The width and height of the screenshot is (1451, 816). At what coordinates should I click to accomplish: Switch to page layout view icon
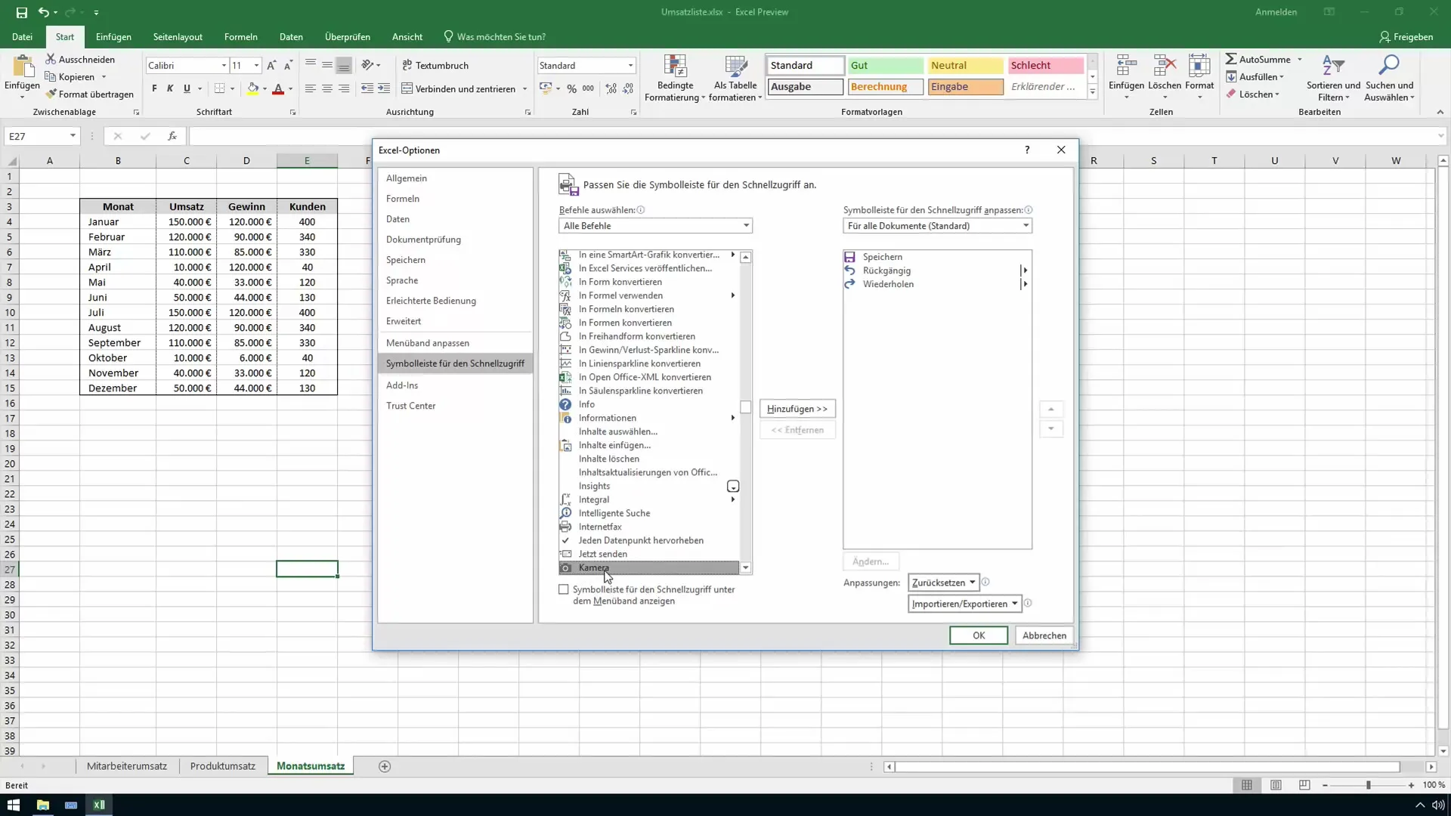click(x=1276, y=785)
